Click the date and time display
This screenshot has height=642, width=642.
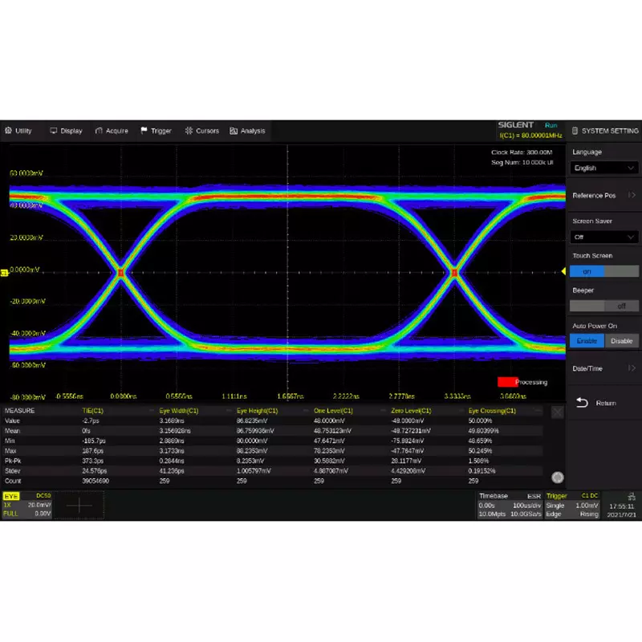pos(621,510)
